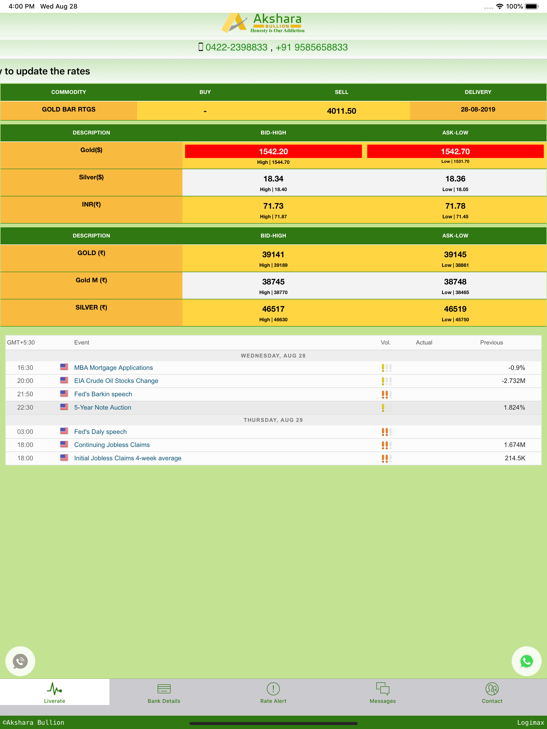The width and height of the screenshot is (547, 729).
Task: Tap volatility indicator for Initial Jobless Claims
Action: (x=387, y=458)
